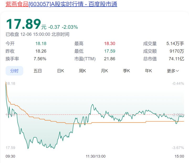Open the 周K chart tab

pos(82,71)
